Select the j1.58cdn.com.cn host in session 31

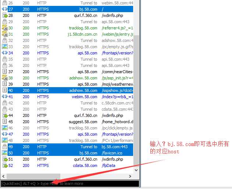click(82, 34)
